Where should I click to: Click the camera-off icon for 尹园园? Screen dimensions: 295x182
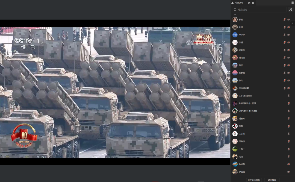point(289,172)
